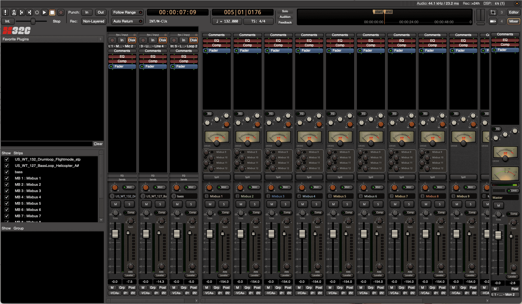Mute the US_WT_132_Dr strip
Screen dimensions: 522x304
(x=115, y=204)
